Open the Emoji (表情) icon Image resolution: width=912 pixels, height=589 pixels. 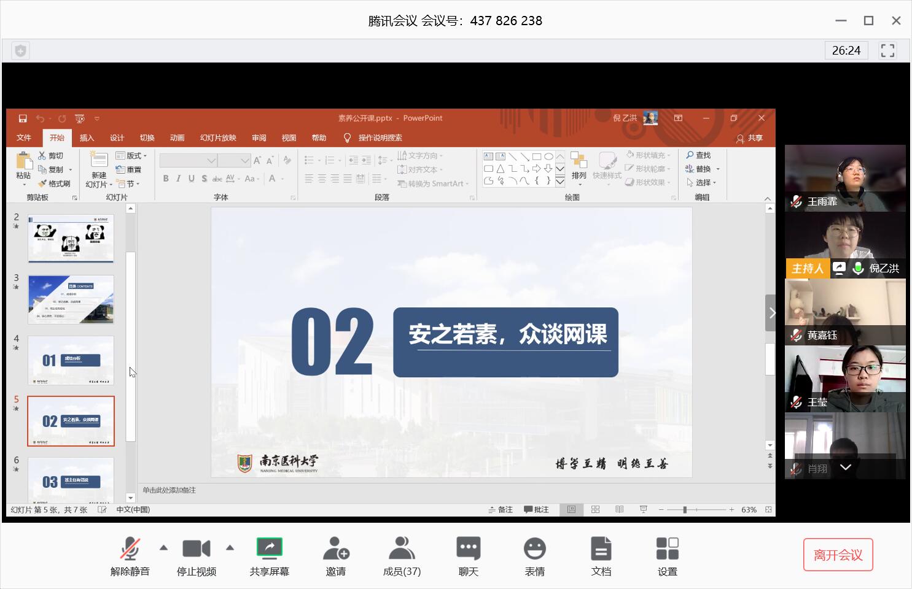click(535, 549)
